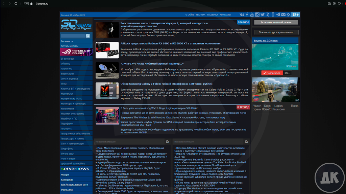This screenshot has height=194, width=346.
Task: Open the ad blocker shield icon
Action: (334, 3)
